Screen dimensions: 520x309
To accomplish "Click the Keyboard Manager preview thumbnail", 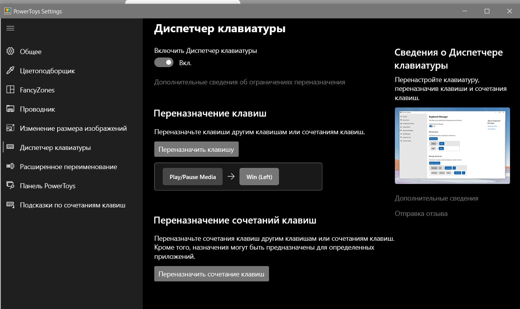I will click(452, 146).
